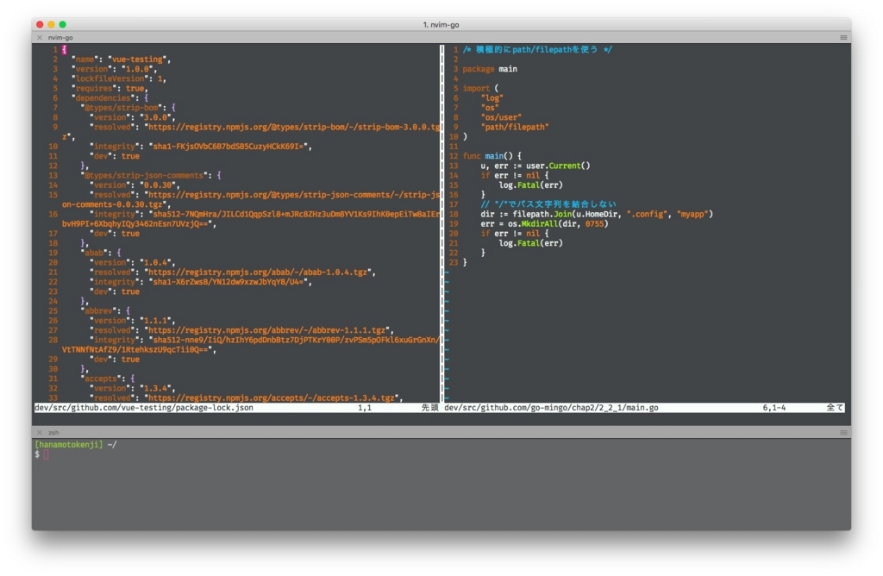
Task: Click the "accepts": { line
Action: pyautogui.click(x=108, y=379)
